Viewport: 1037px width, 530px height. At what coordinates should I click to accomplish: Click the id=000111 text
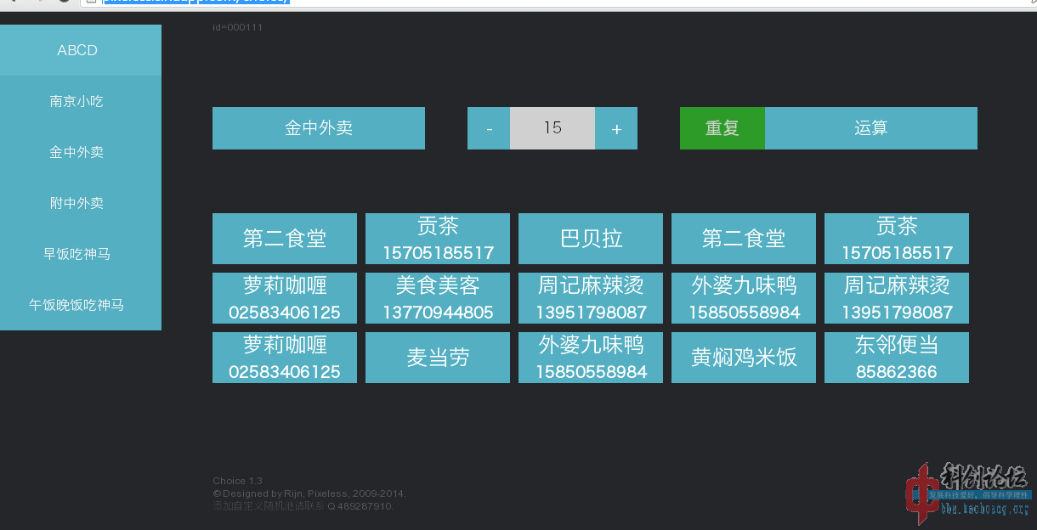(x=237, y=27)
